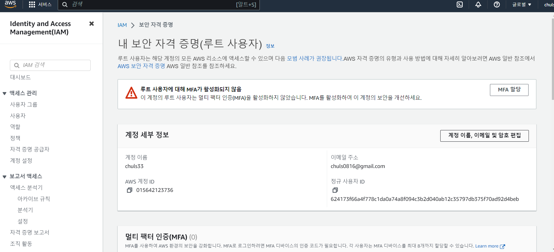Open the chuls account menu
Screen dimensions: 554x252
(549, 4)
